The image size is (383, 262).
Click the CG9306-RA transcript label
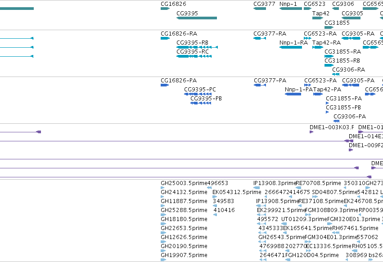[x=348, y=70]
